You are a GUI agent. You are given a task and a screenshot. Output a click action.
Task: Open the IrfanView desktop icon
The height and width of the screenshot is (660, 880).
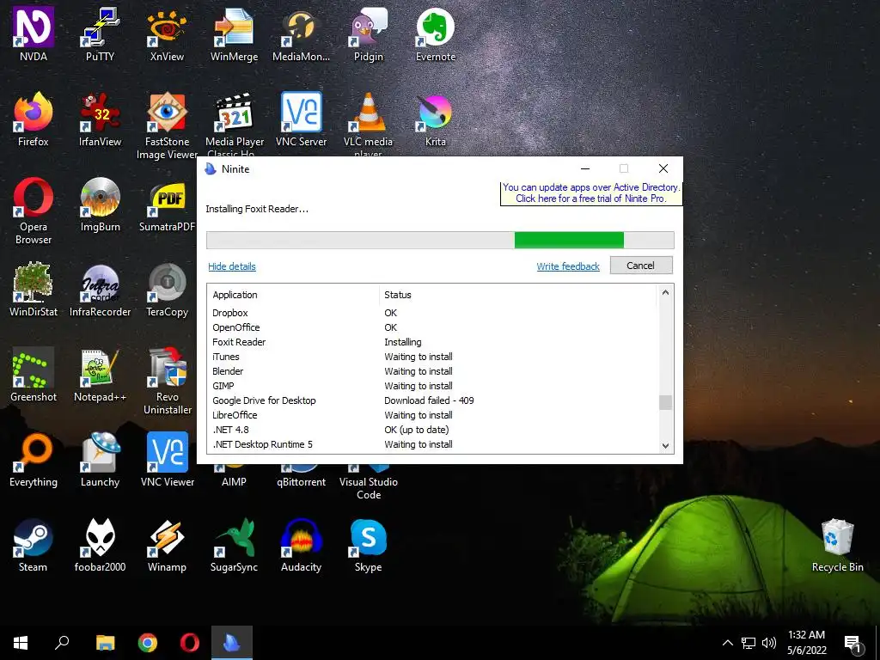100,119
